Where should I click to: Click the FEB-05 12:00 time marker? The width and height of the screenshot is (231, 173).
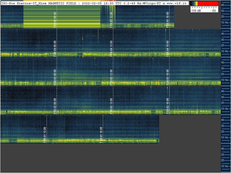point(111,19)
